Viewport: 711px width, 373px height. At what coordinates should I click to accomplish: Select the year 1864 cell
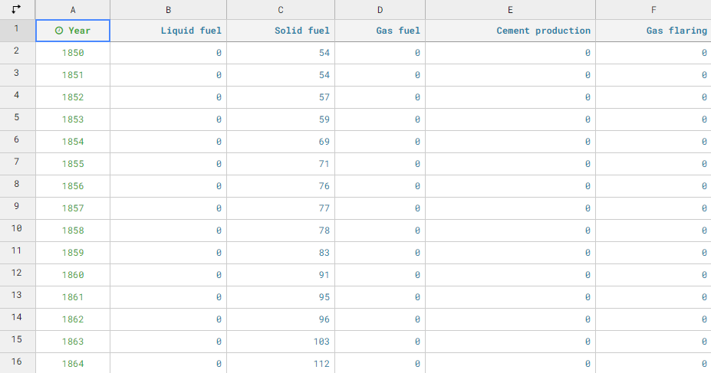(73, 364)
